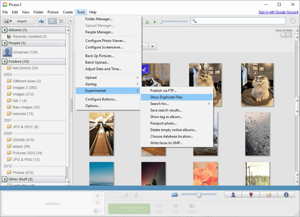Click the create new album icon
300x217 pixels.
[41, 21]
